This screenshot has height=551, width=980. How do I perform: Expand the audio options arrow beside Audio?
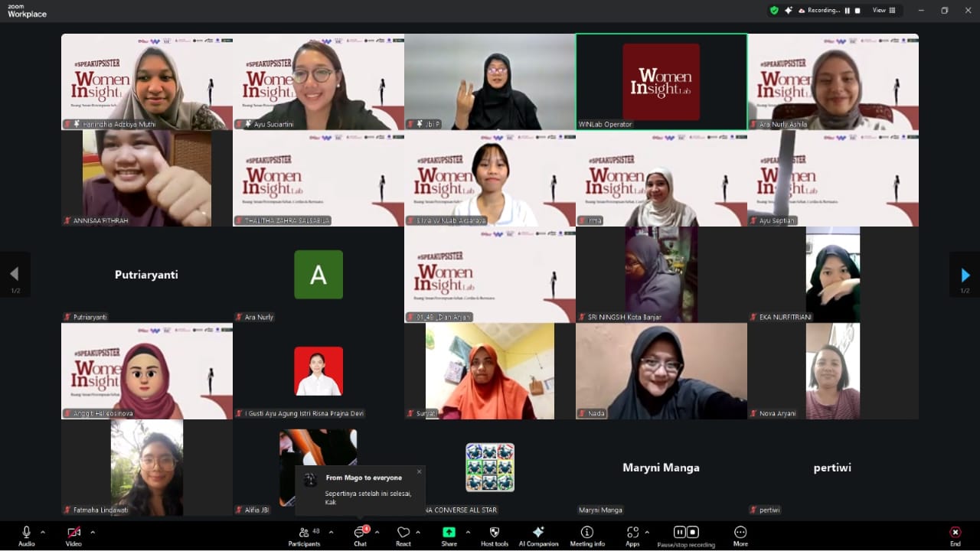pyautogui.click(x=43, y=532)
